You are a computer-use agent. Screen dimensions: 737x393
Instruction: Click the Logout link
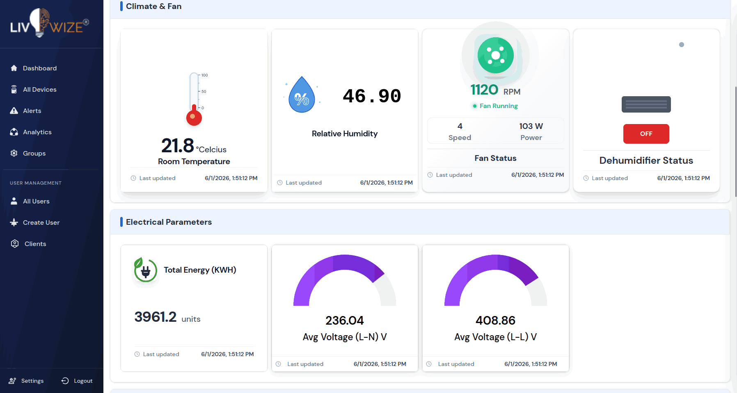point(77,381)
